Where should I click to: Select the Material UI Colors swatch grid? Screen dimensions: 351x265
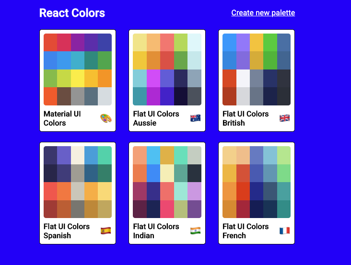pos(78,69)
